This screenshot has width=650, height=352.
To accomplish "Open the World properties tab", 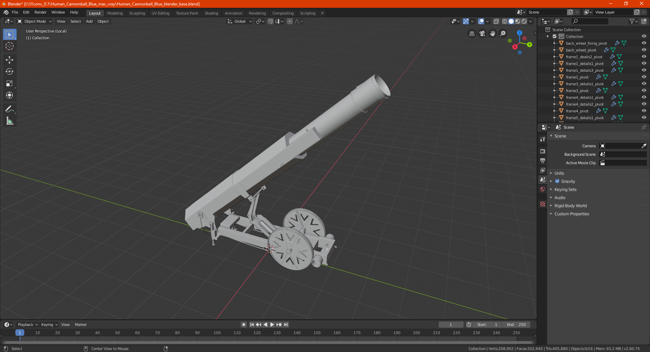I will pyautogui.click(x=543, y=189).
